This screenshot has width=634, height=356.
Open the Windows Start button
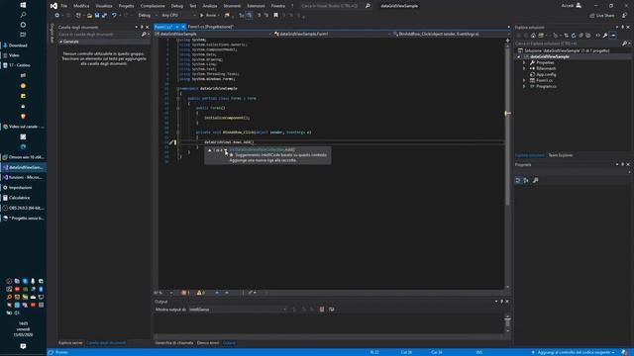pos(23,5)
